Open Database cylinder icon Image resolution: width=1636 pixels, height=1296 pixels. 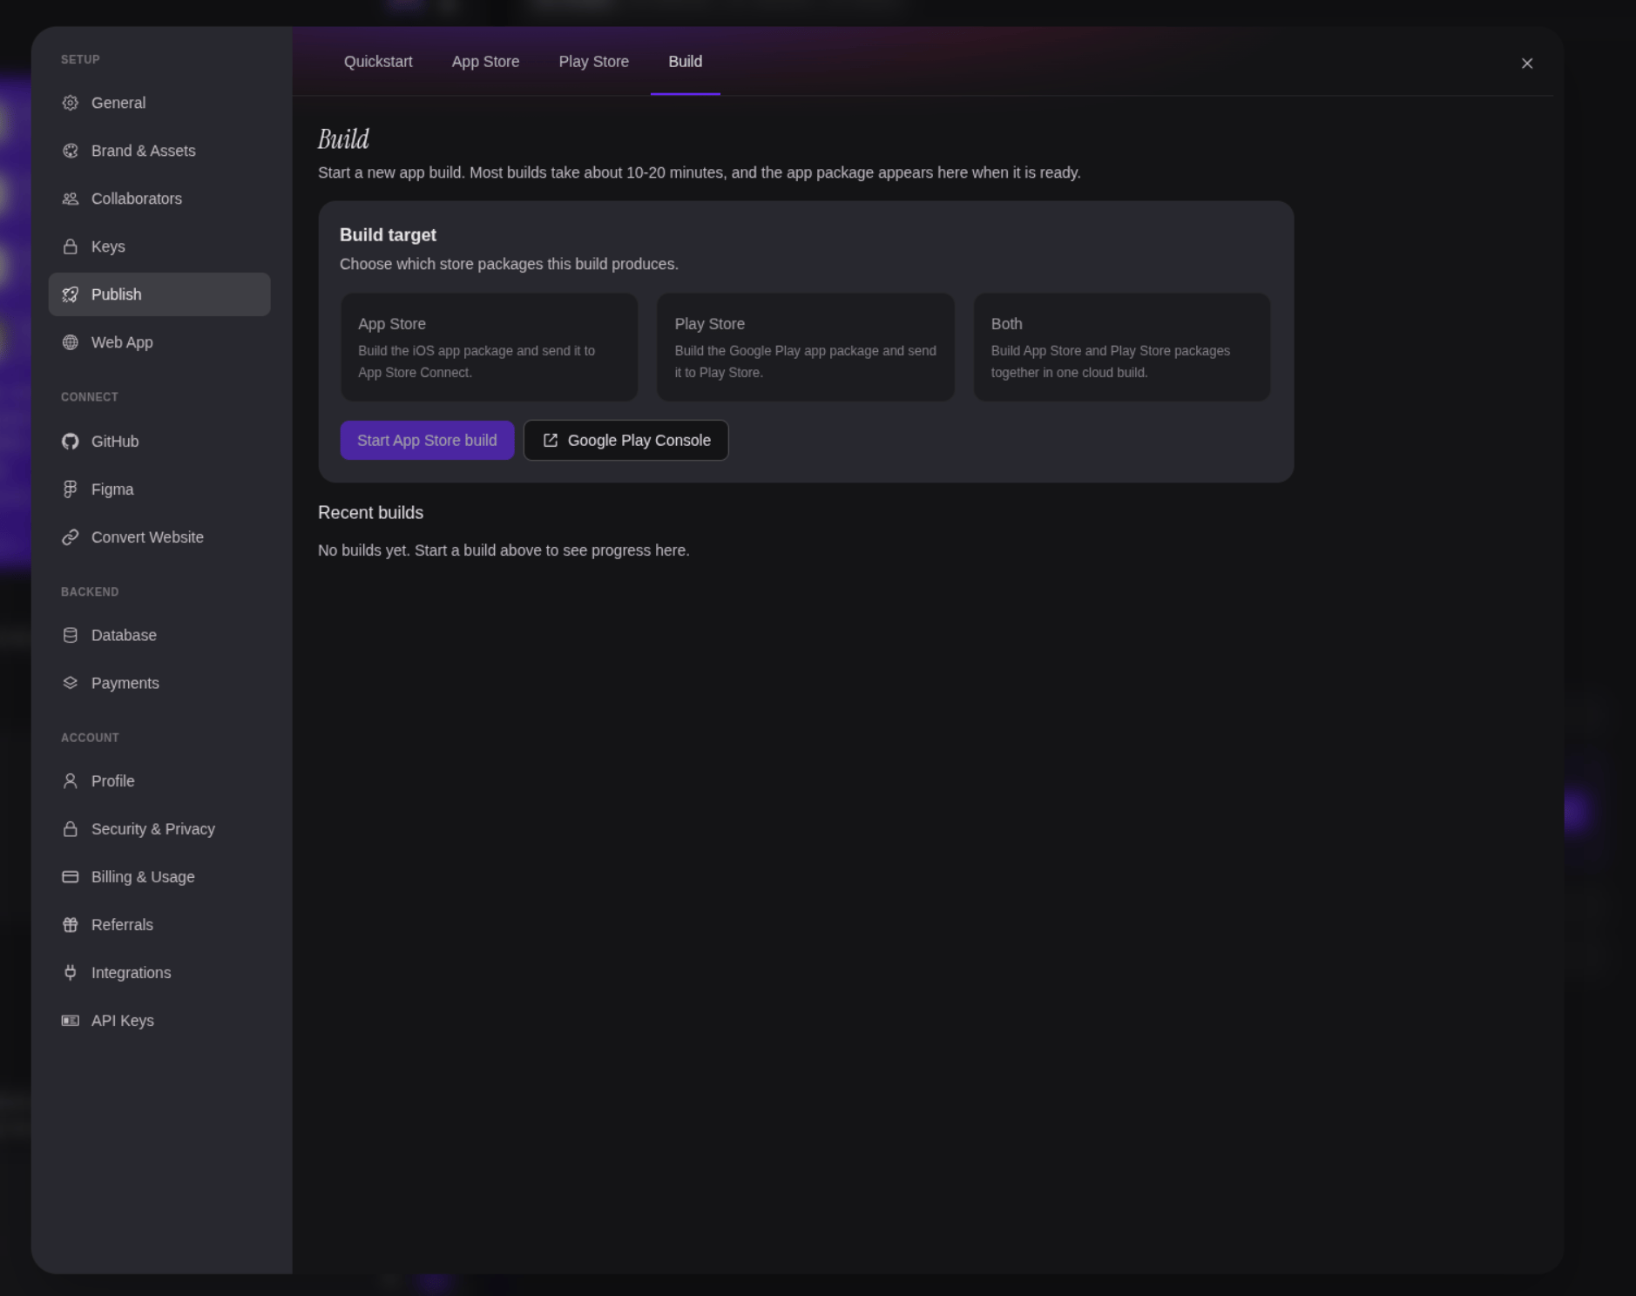click(71, 635)
